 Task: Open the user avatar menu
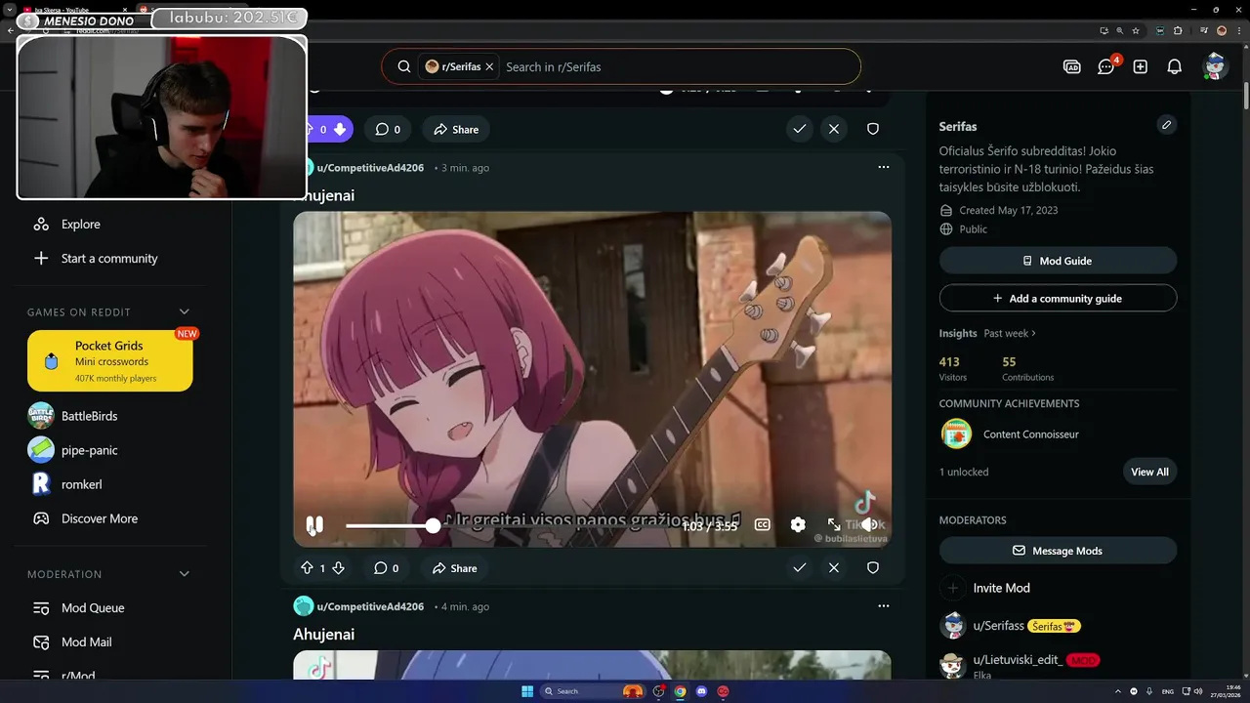tap(1215, 66)
